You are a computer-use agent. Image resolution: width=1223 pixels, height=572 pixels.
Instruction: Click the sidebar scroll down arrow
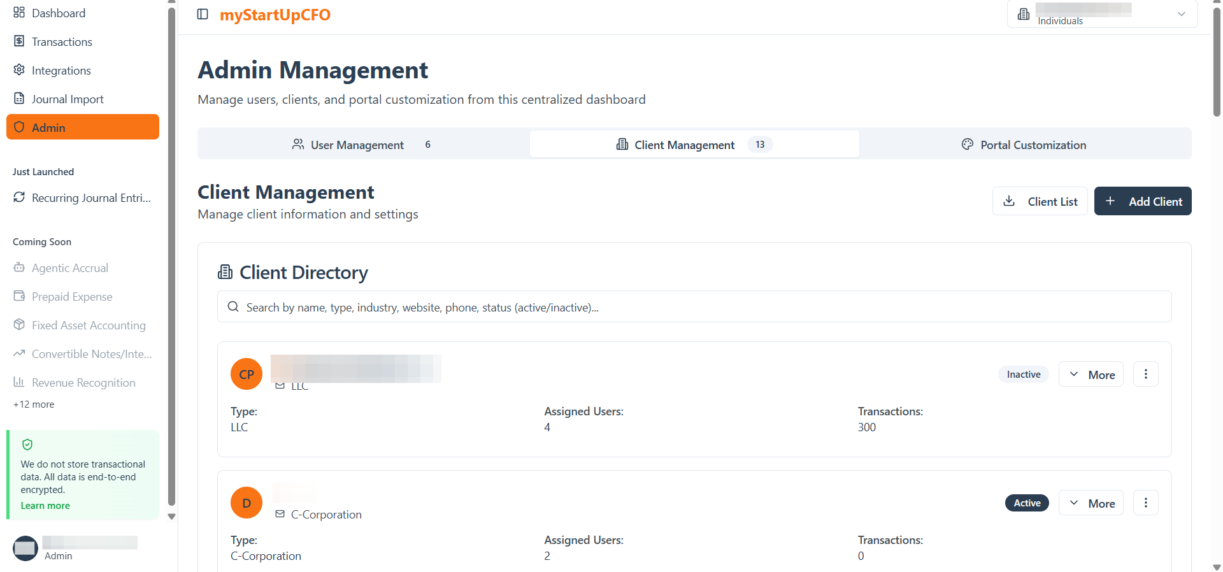click(x=171, y=517)
